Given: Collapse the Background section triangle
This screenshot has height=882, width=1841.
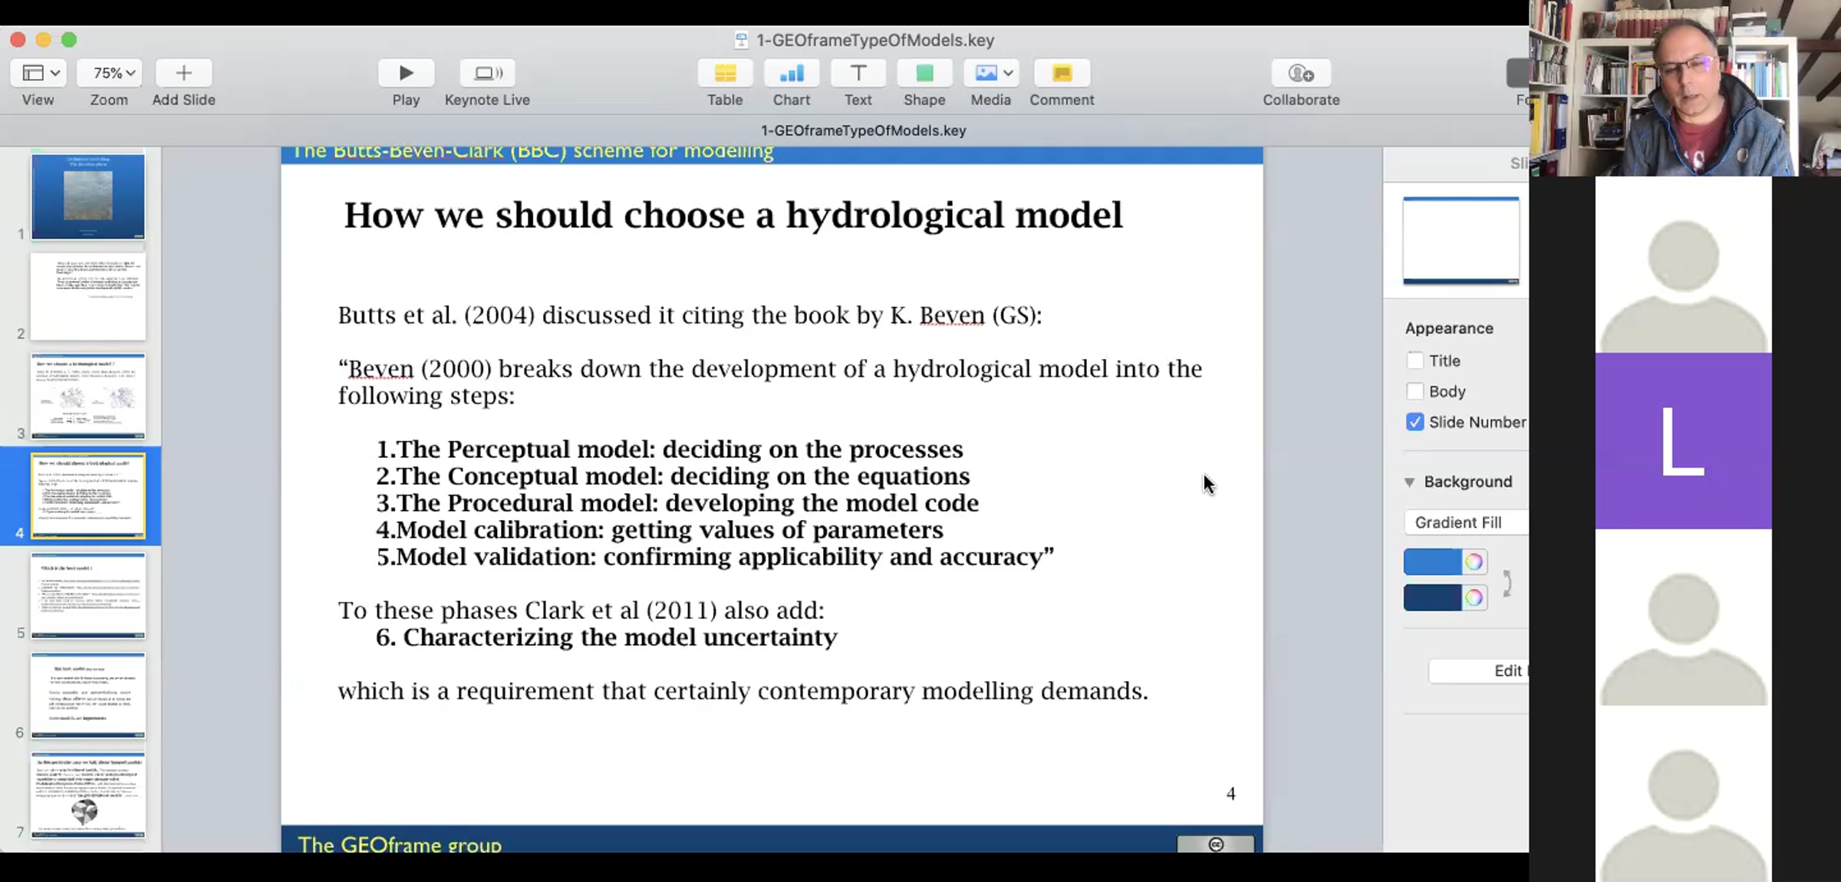Looking at the screenshot, I should click(x=1409, y=482).
